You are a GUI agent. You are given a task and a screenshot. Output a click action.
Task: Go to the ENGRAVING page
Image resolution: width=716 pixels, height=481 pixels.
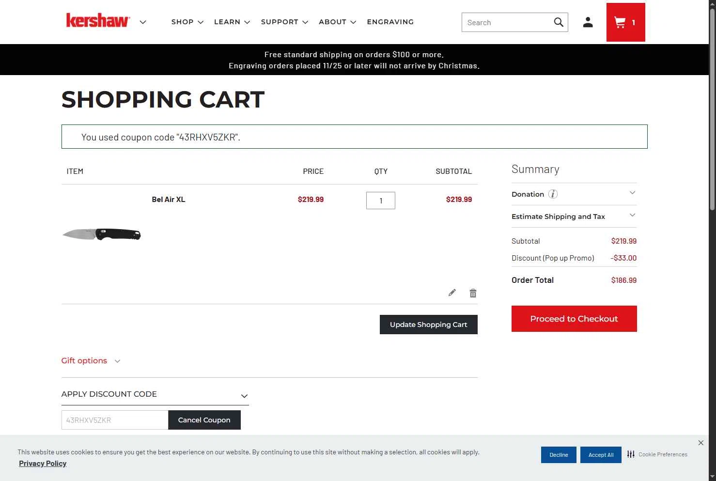(390, 22)
